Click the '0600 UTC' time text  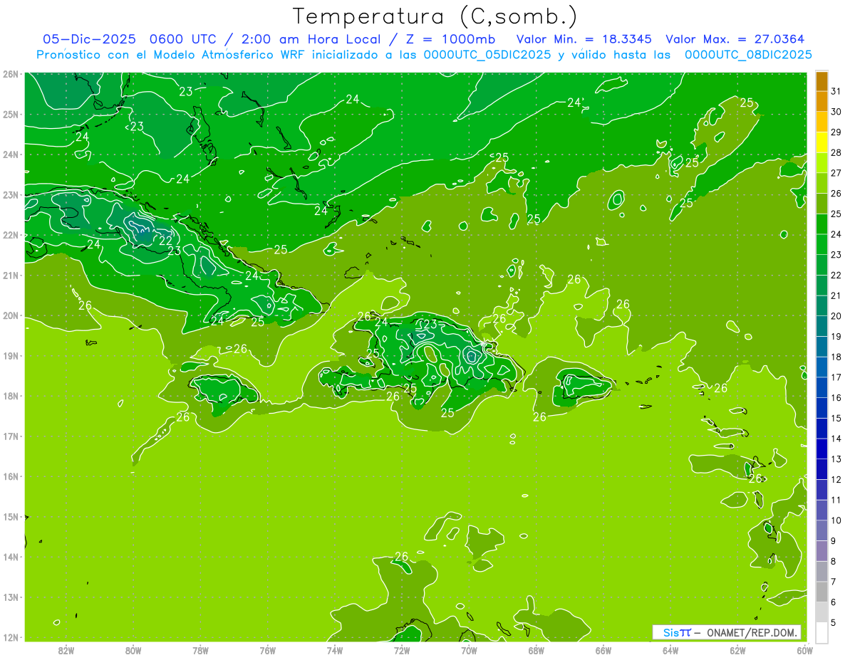coord(182,39)
